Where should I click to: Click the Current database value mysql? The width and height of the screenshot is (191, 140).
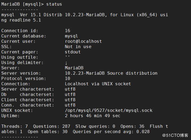tap(71, 36)
